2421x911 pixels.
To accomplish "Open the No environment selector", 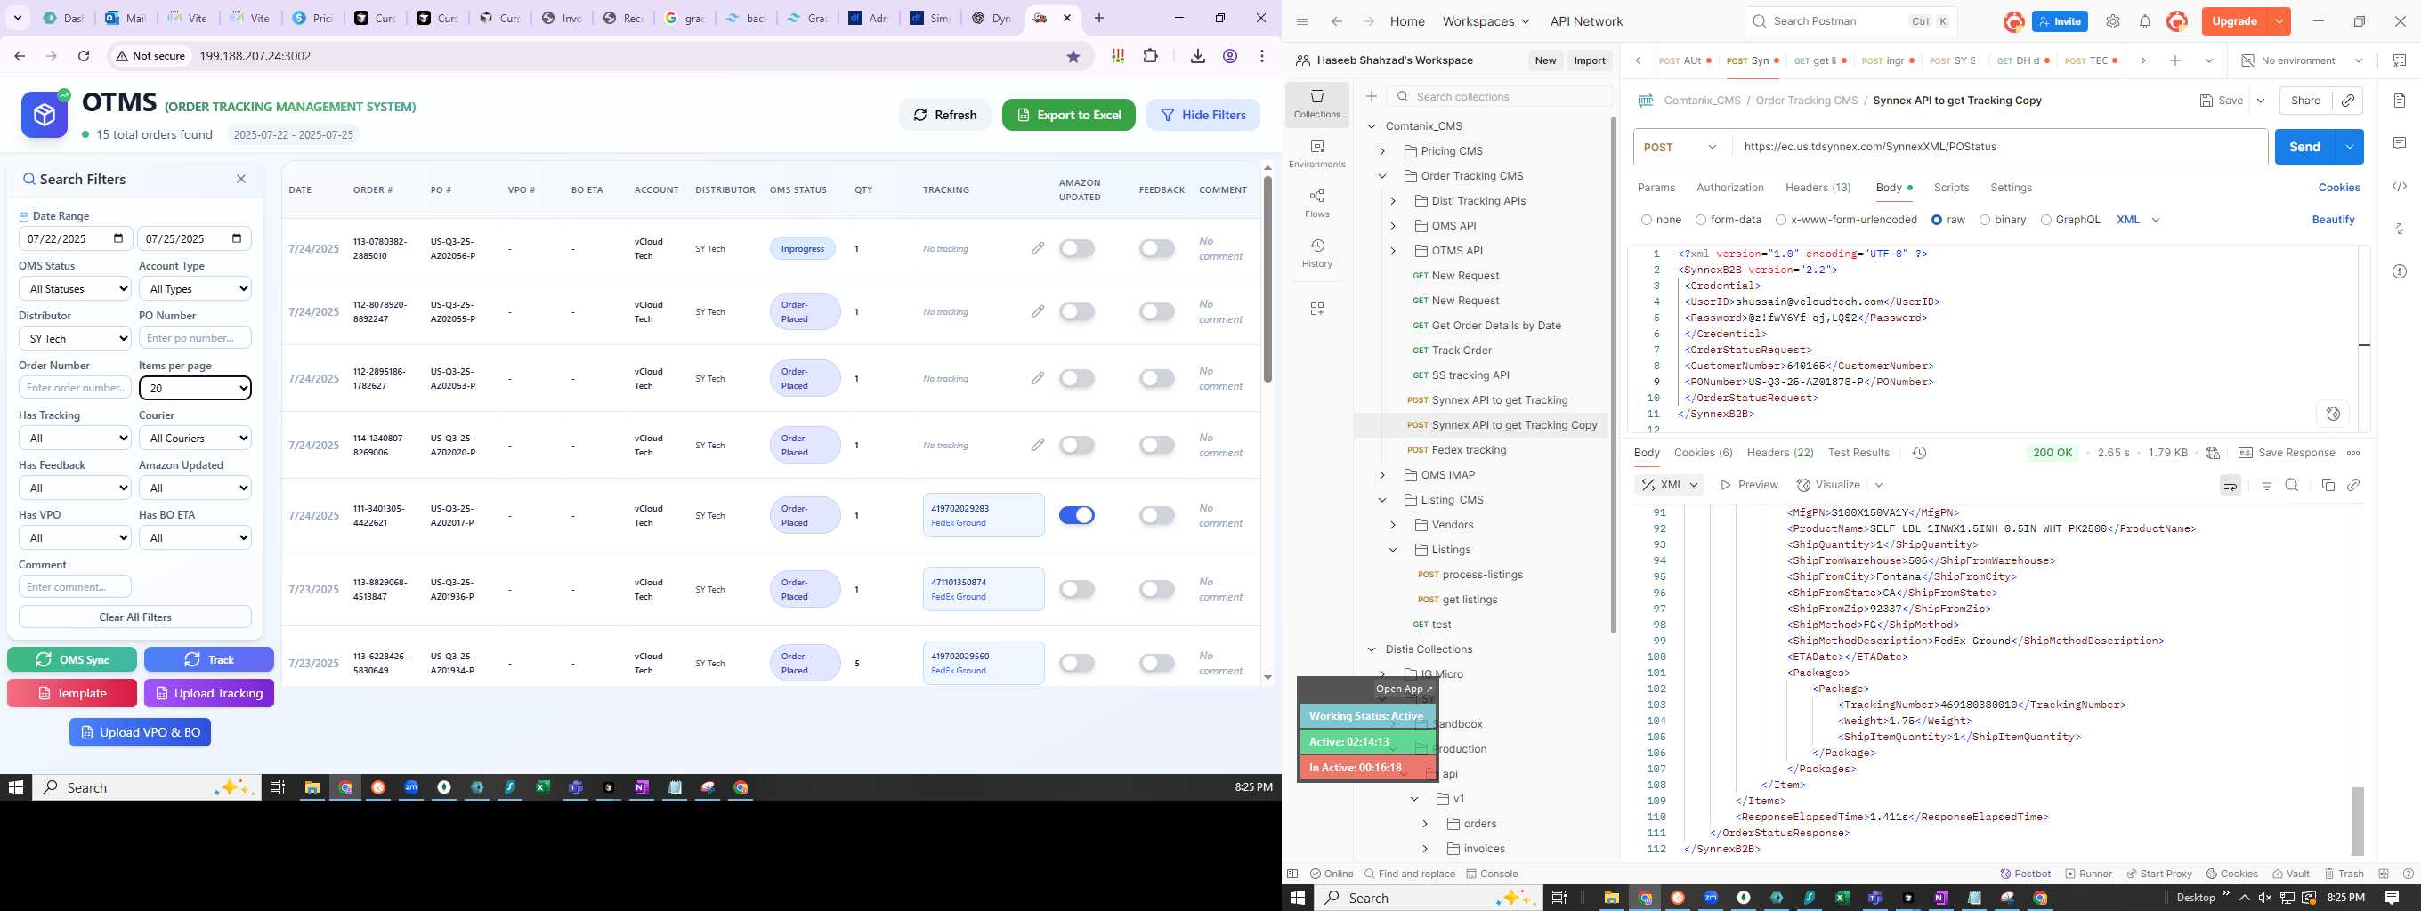I will 2302,60.
